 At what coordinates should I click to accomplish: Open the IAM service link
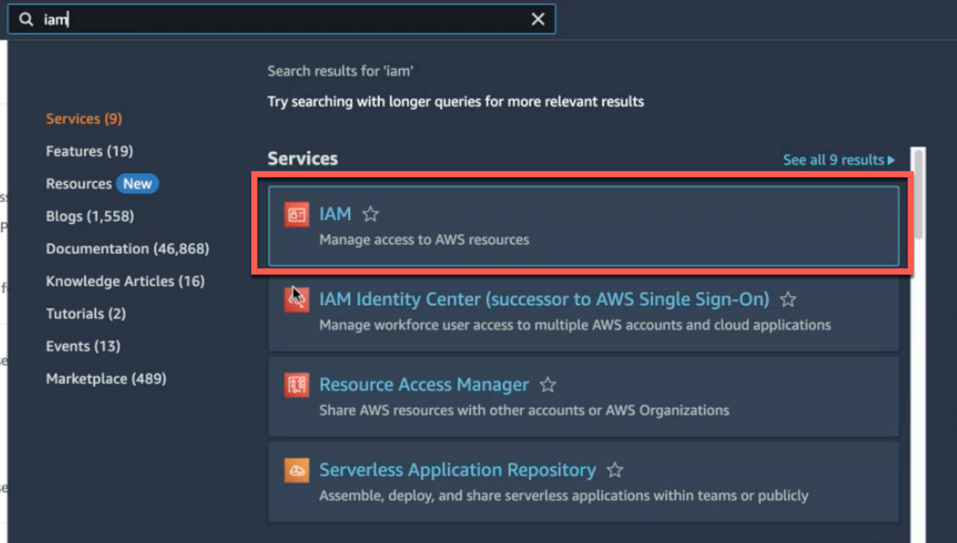(335, 214)
